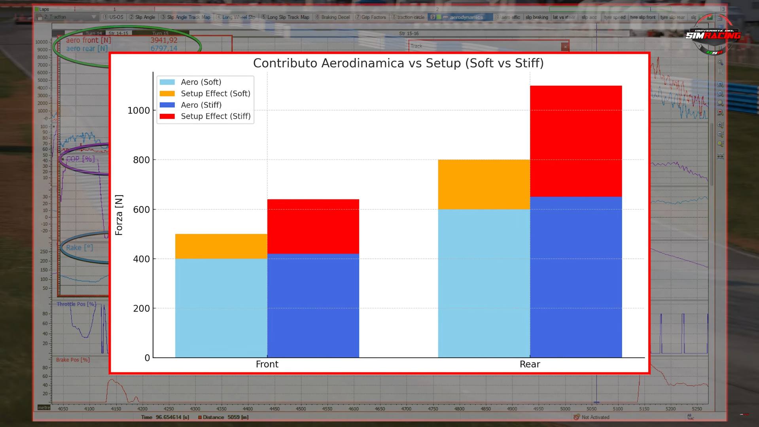
Task: Click the red zoom to selection icon
Action: [720, 113]
